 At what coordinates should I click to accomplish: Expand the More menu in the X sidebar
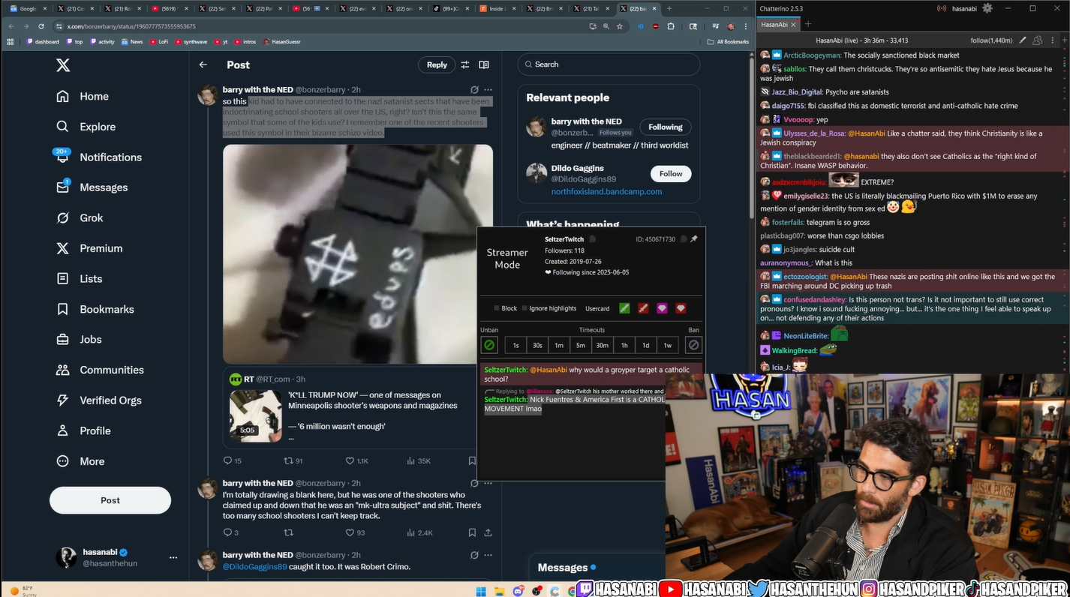click(80, 461)
